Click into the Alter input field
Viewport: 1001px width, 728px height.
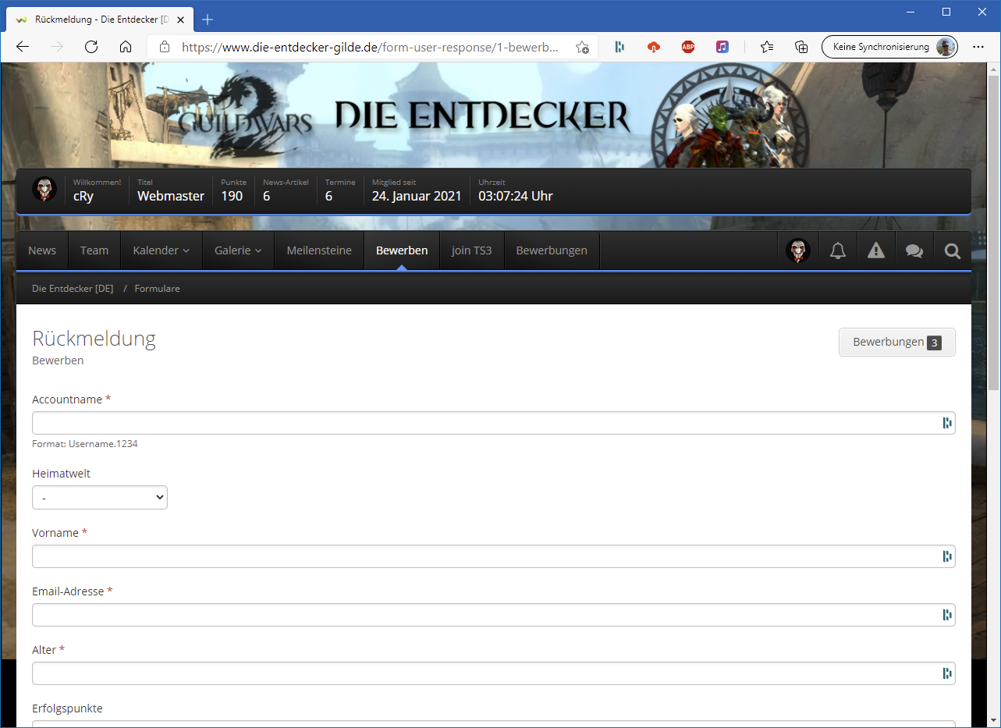pyautogui.click(x=494, y=673)
